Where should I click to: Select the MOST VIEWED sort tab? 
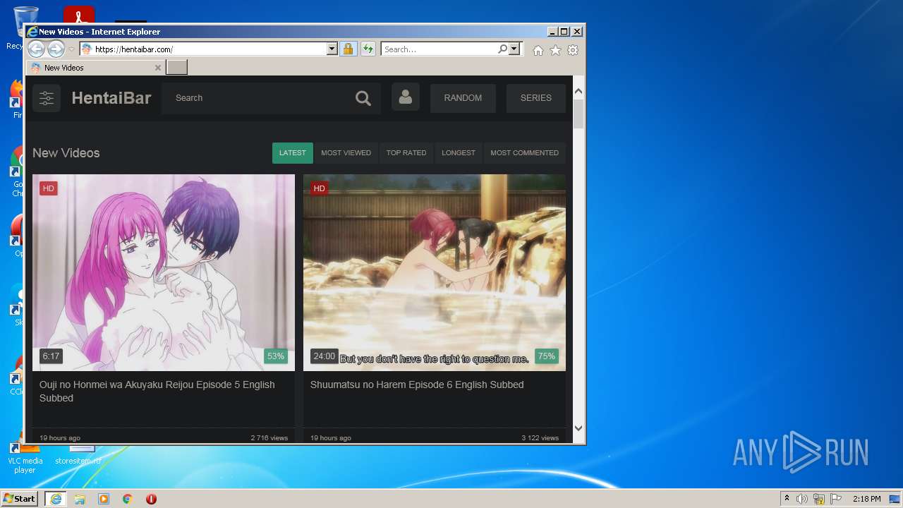346,153
